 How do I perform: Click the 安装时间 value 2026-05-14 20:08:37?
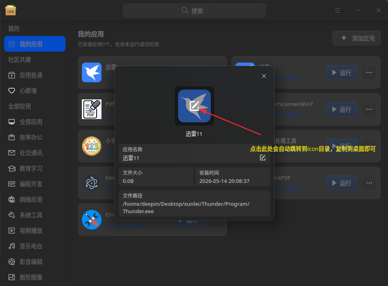click(224, 181)
